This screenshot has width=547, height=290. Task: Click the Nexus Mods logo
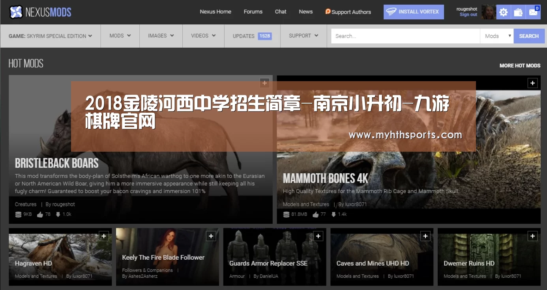click(x=40, y=12)
